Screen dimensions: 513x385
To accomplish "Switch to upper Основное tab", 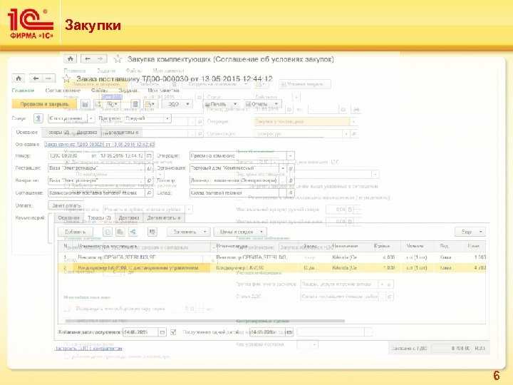I will coord(27,133).
